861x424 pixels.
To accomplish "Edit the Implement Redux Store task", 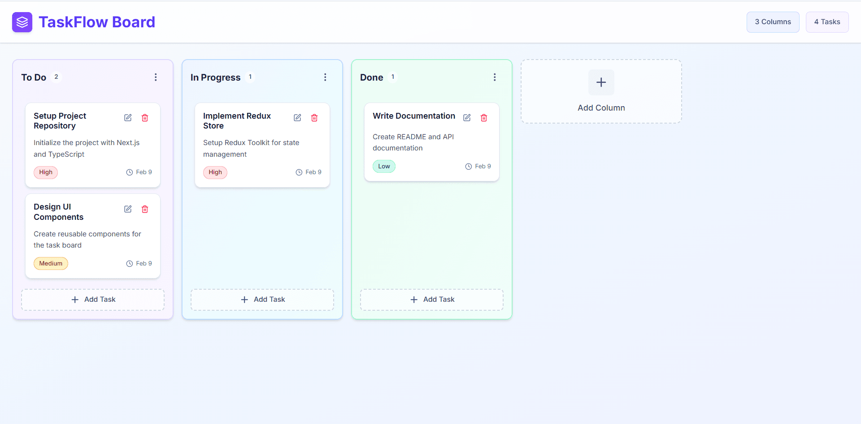I will click(297, 117).
